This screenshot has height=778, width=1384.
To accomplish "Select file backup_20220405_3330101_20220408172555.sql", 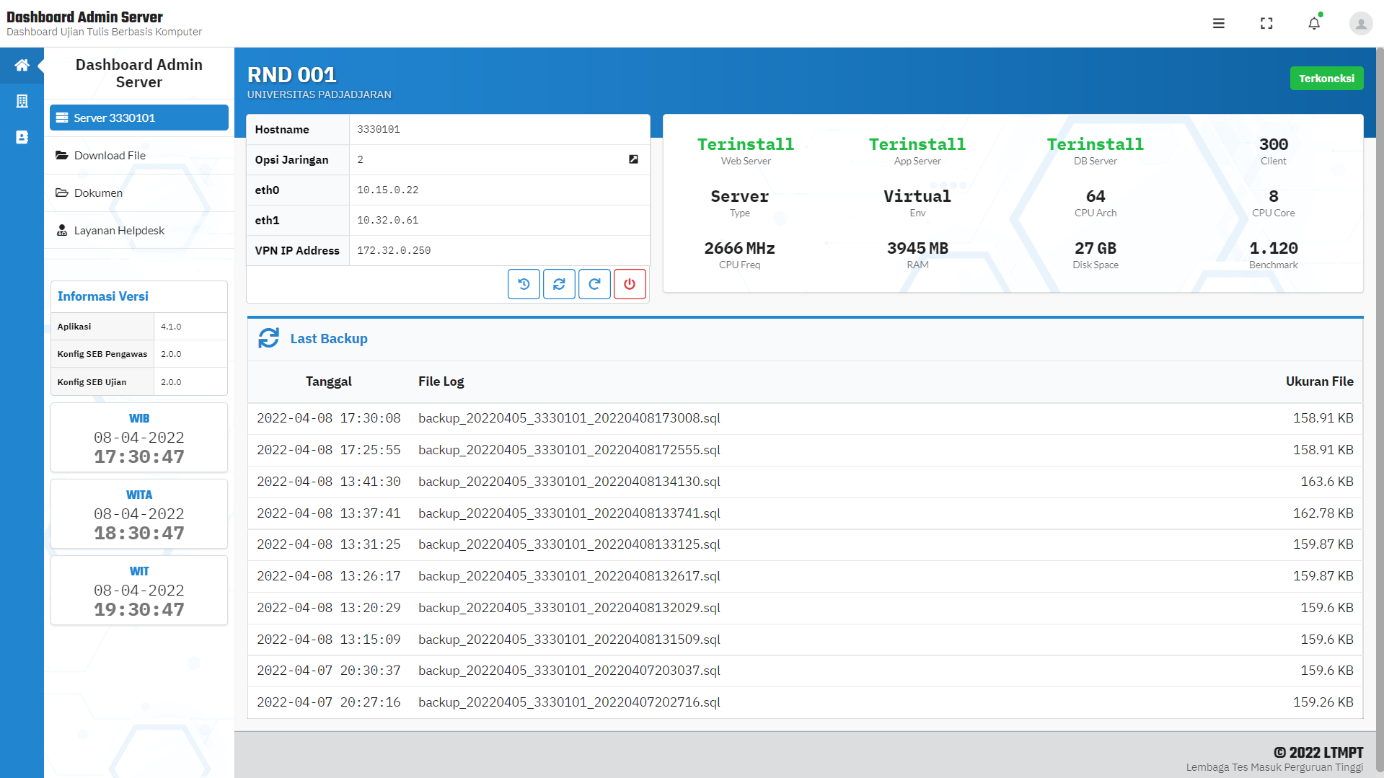I will [x=569, y=450].
